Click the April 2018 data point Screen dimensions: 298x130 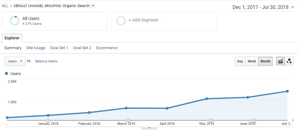click(x=167, y=108)
